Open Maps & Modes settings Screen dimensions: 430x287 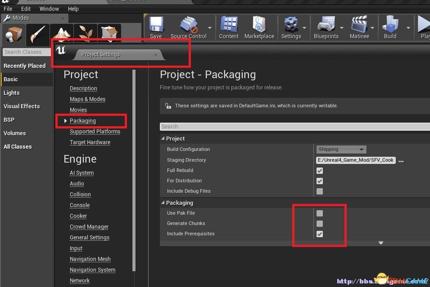coord(87,99)
